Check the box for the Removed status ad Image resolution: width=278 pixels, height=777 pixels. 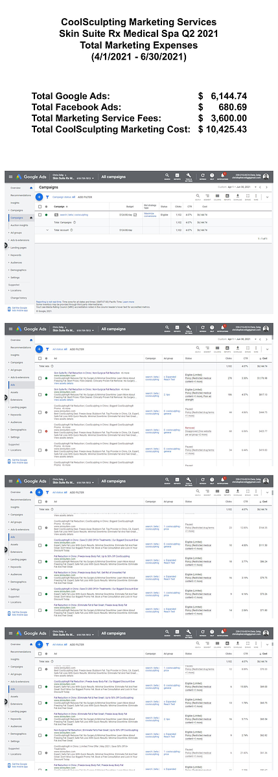pos(40,431)
